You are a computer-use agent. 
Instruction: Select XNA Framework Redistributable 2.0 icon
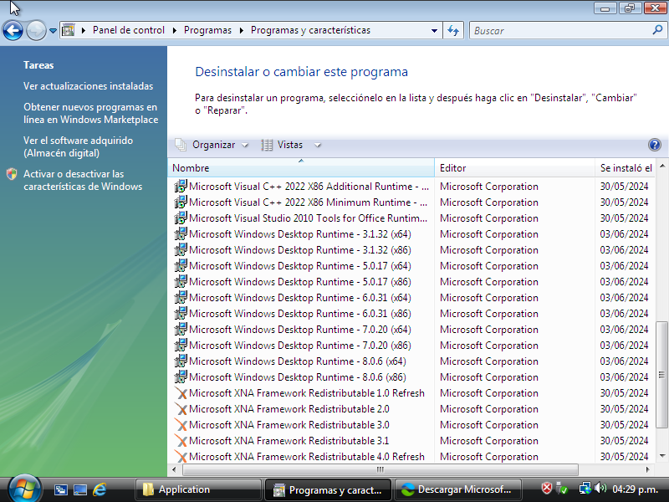click(x=181, y=409)
